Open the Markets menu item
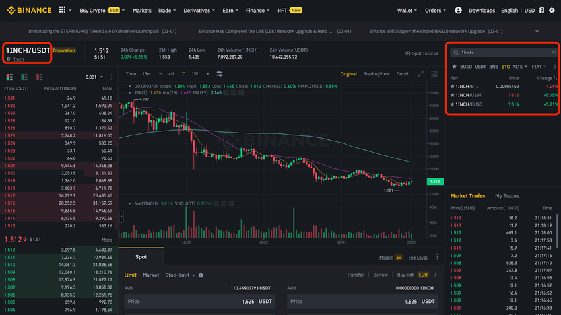The image size is (561, 315). [142, 11]
